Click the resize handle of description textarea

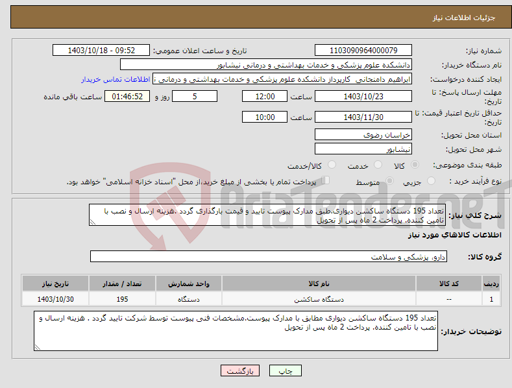[93, 222]
